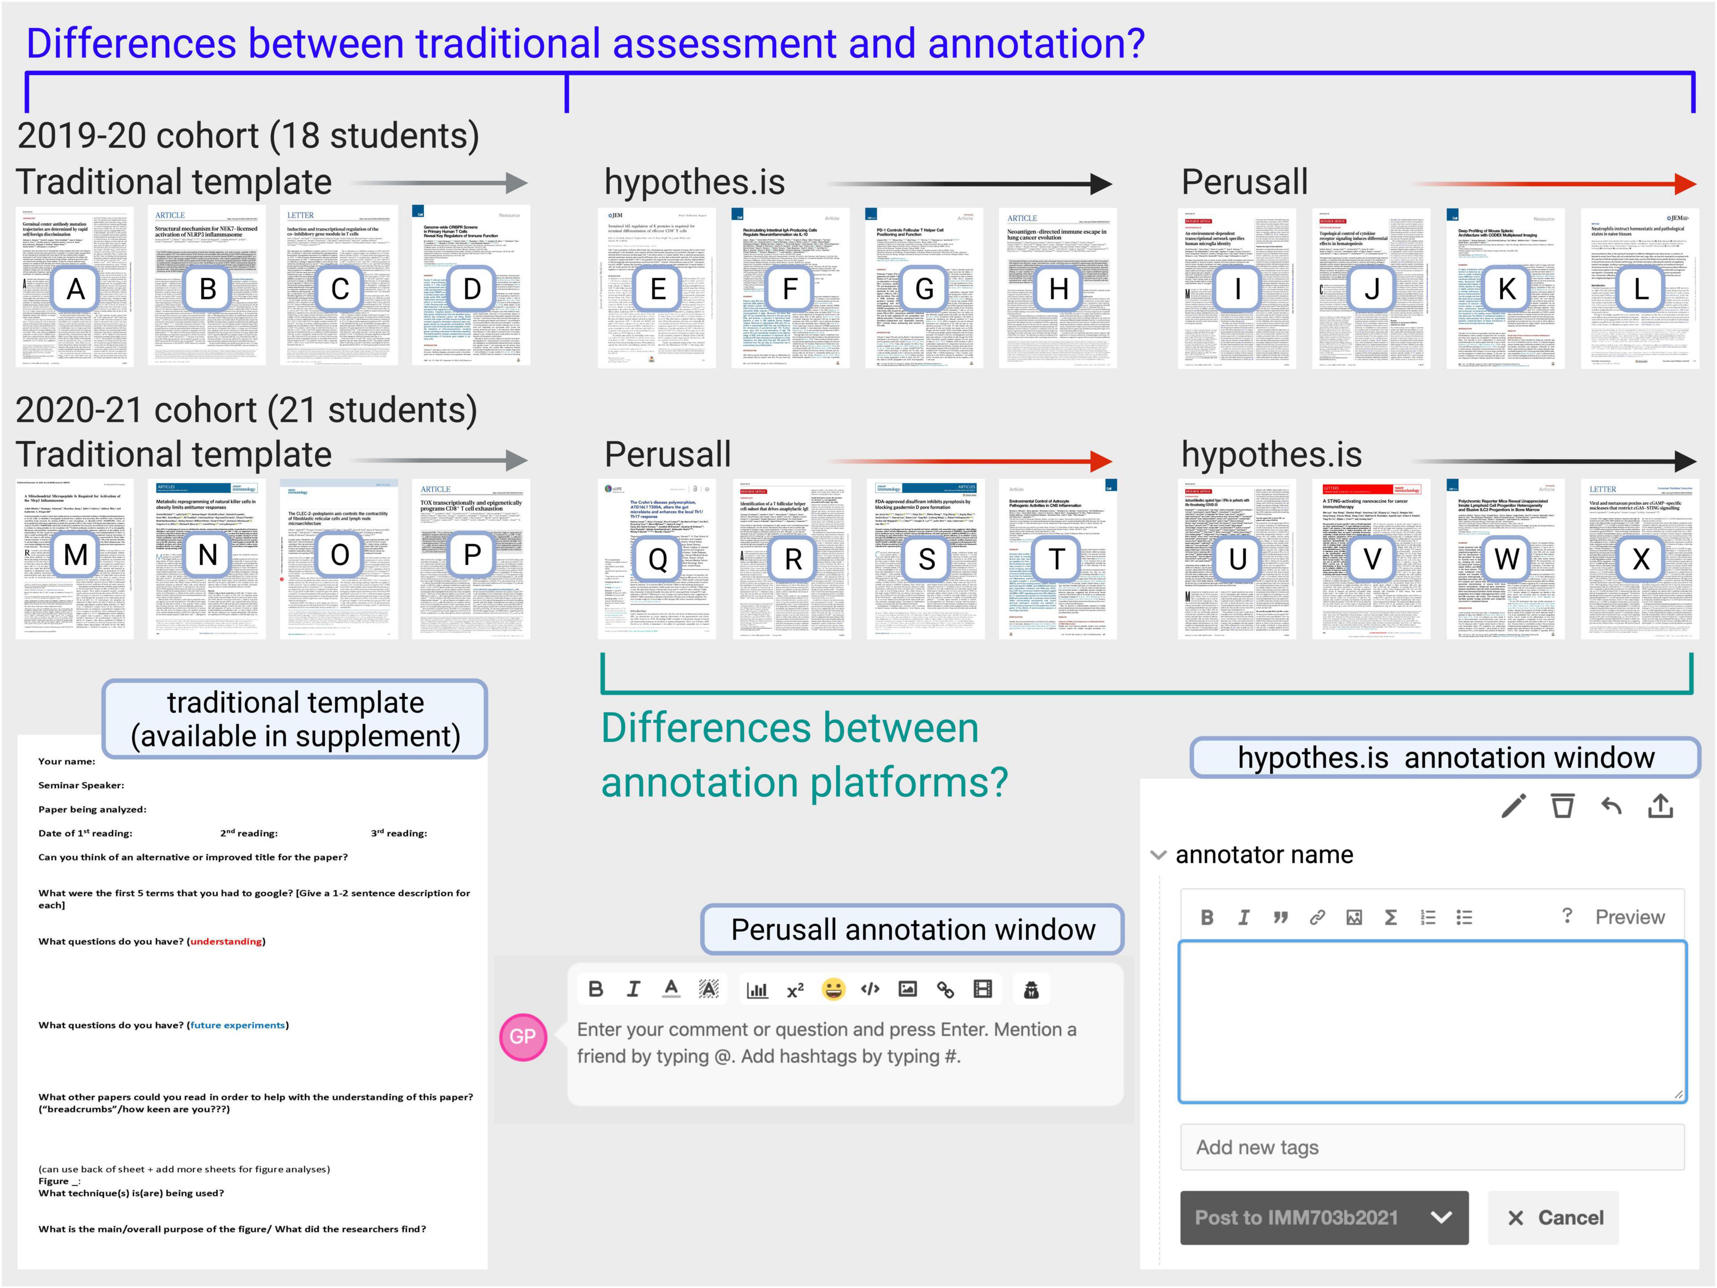Click the Italic icon in Perusall toolbar

[633, 989]
